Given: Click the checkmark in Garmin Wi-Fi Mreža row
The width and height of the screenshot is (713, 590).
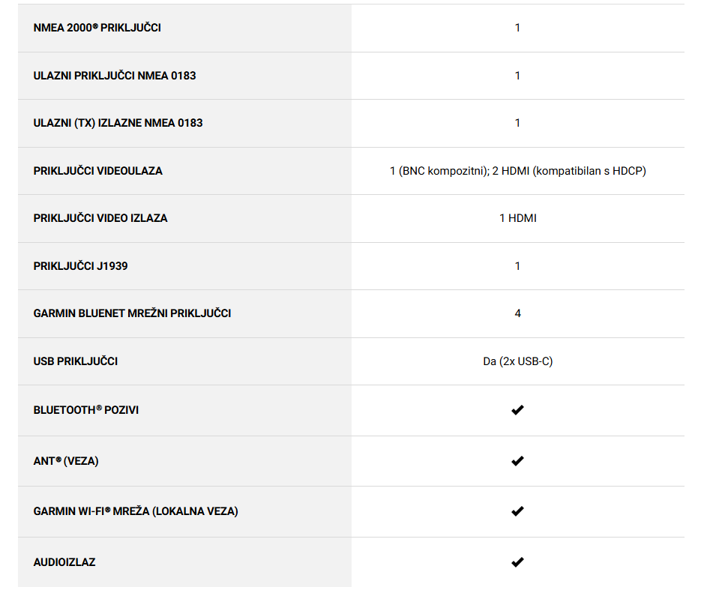Looking at the screenshot, I should coord(517,511).
